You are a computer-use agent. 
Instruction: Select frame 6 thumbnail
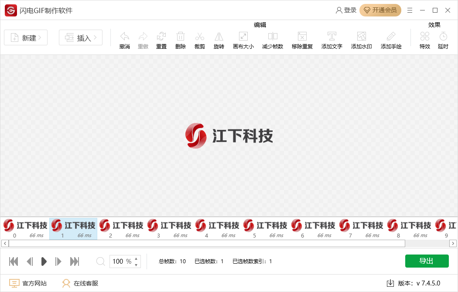(313, 229)
